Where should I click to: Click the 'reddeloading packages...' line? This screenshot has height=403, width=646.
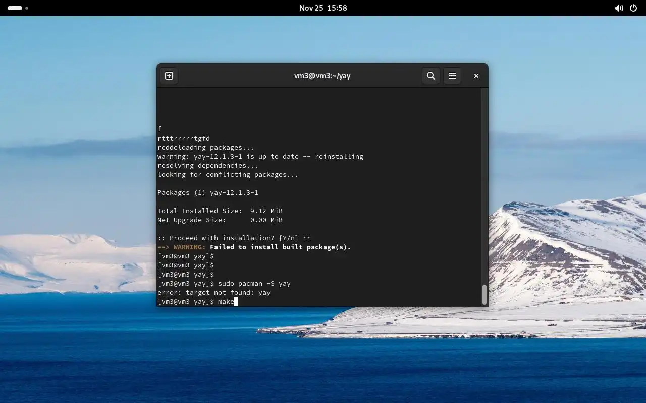point(206,147)
